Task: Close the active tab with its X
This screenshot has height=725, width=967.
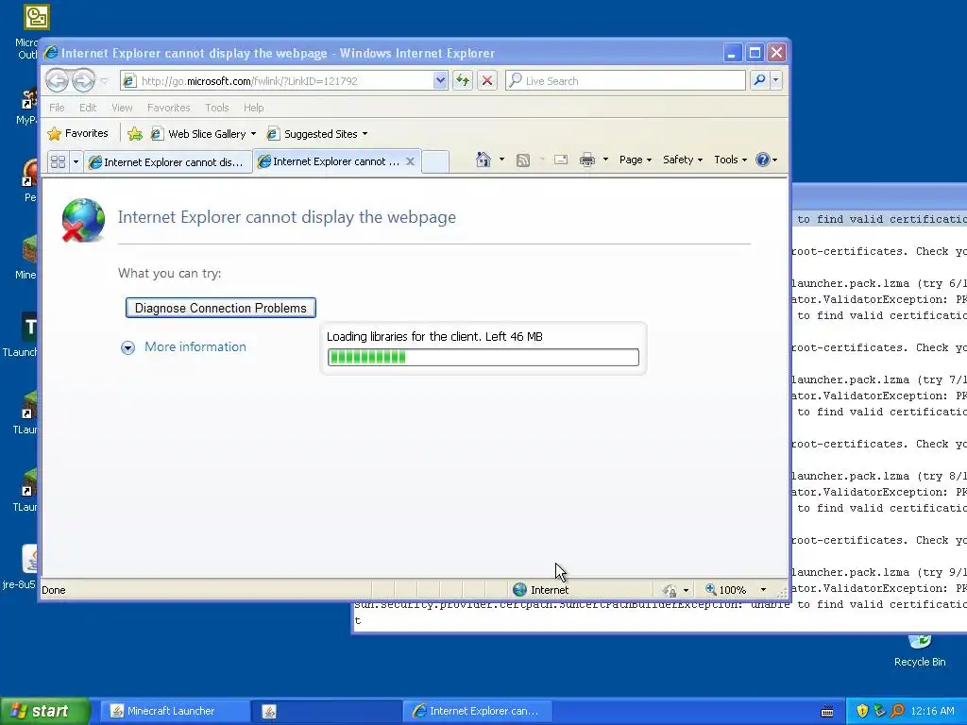Action: pyautogui.click(x=410, y=161)
